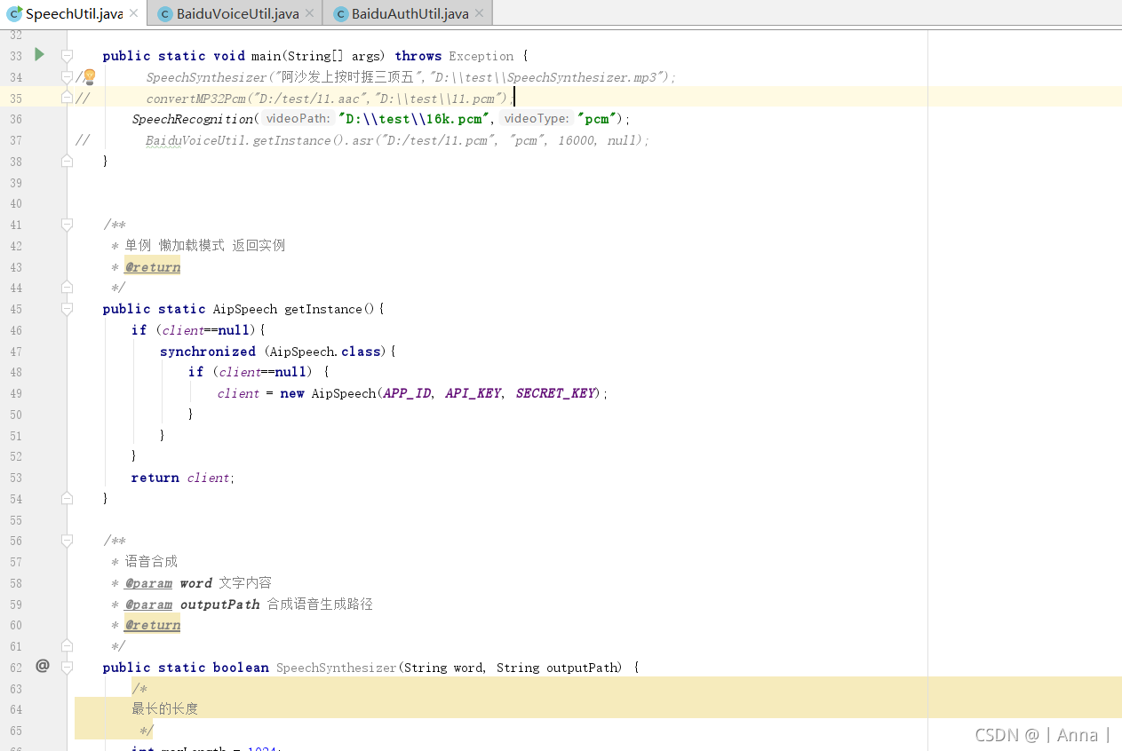Click the class icon on SpeechUtil.java tab
Image resolution: width=1122 pixels, height=751 pixels.
pyautogui.click(x=14, y=13)
